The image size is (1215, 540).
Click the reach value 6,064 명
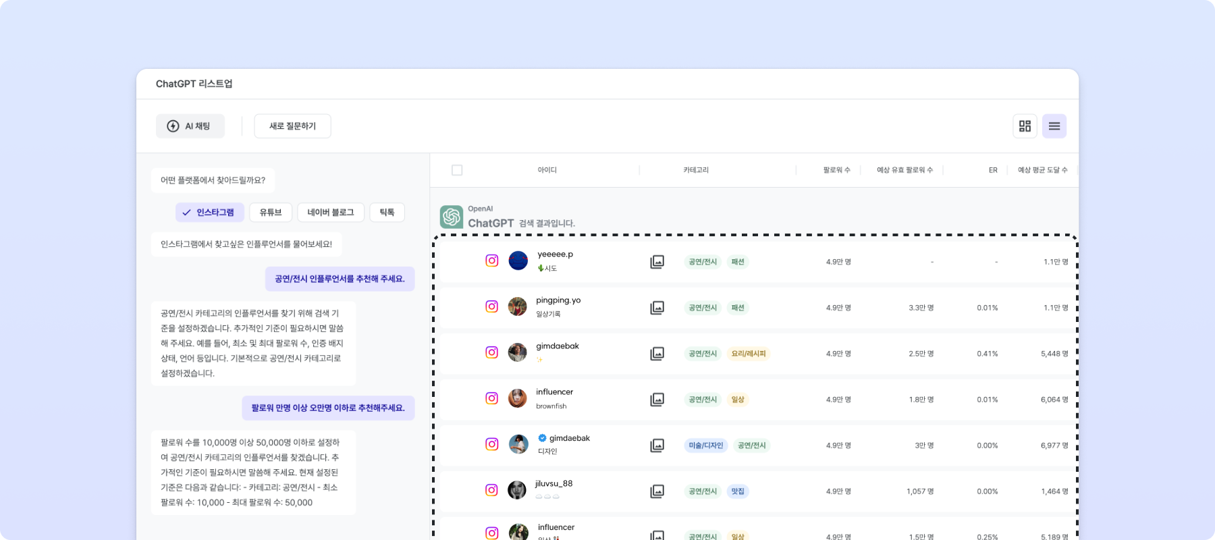coord(1054,400)
